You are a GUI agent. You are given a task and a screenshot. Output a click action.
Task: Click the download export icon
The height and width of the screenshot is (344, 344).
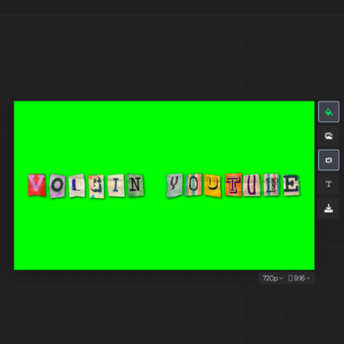[x=329, y=208]
